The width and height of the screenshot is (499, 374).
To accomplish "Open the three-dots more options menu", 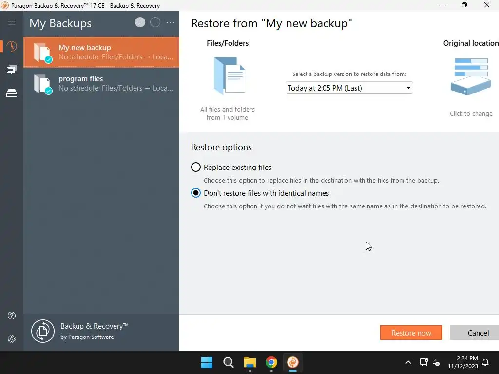I will [171, 22].
